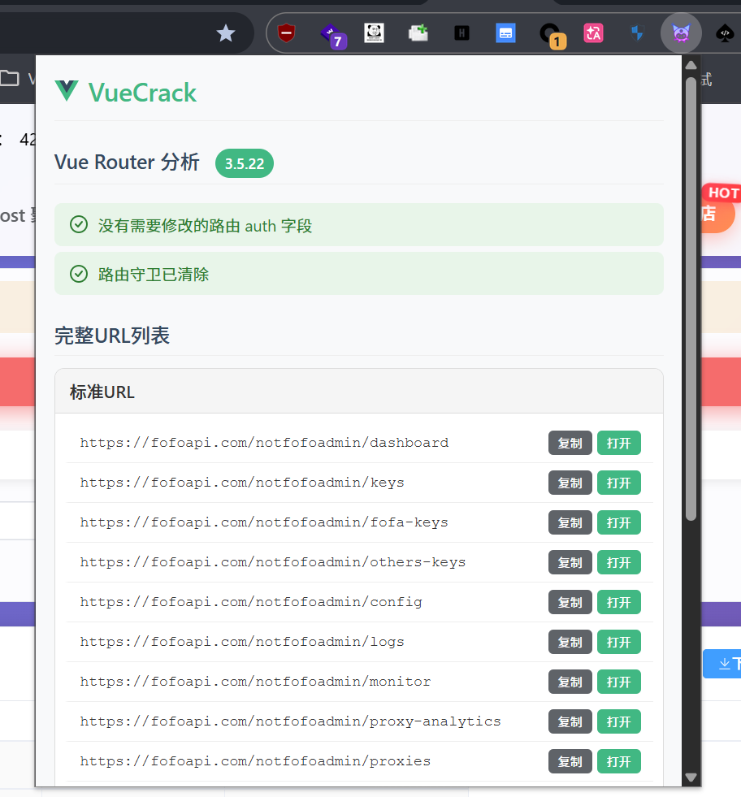Click the VueCrack logo icon
This screenshot has width=741, height=797.
(67, 91)
